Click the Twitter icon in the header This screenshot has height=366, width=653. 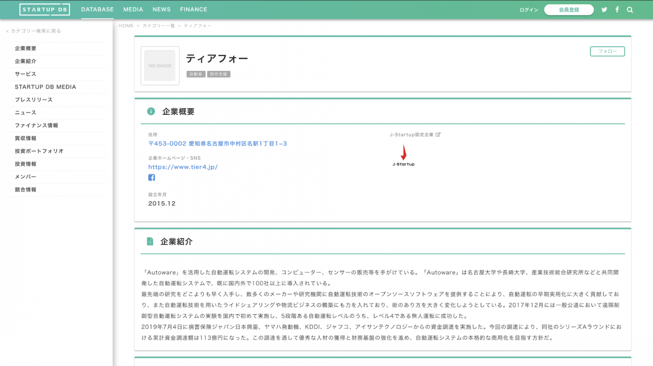(604, 9)
